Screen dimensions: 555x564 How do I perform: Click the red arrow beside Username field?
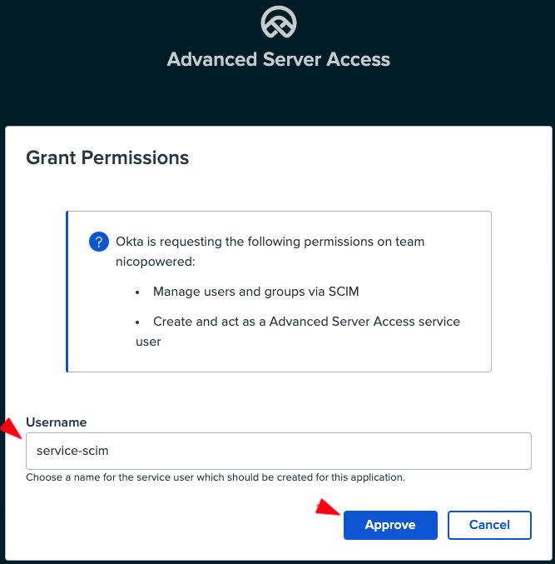(12, 428)
